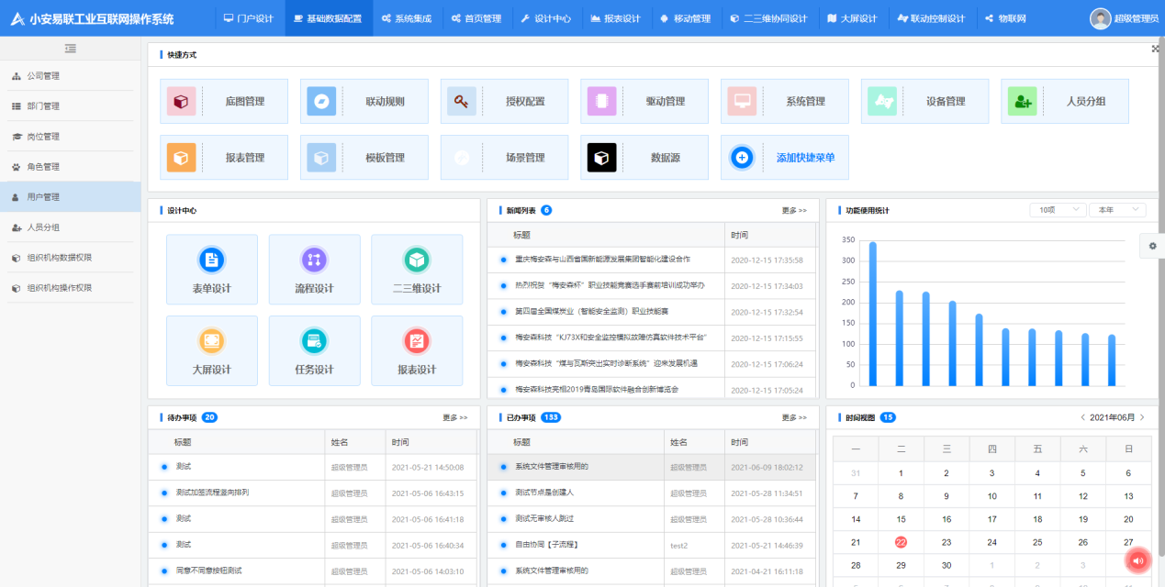Open 表单设计 in 设计中心
Image resolution: width=1165 pixels, height=587 pixels.
pyautogui.click(x=210, y=269)
